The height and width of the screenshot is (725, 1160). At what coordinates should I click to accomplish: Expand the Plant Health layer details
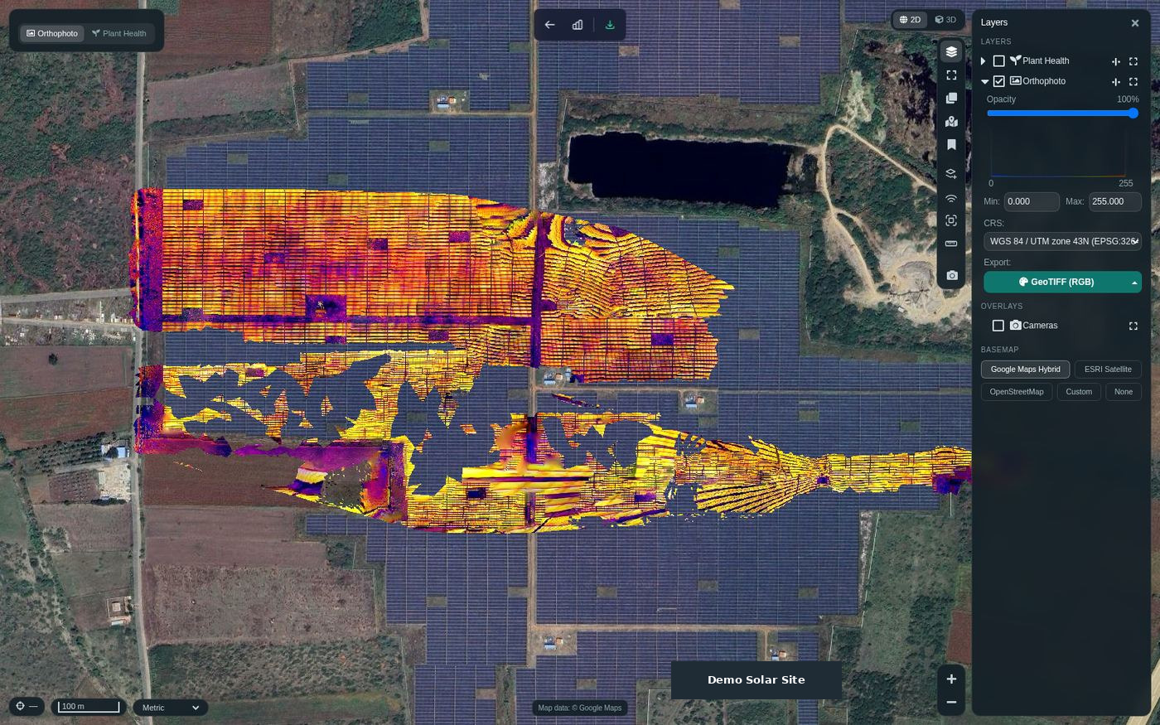tap(984, 61)
